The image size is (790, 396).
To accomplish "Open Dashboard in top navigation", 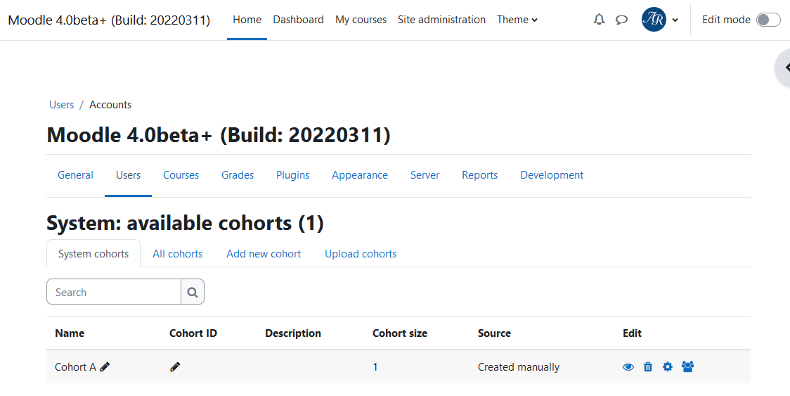I will click(x=298, y=20).
